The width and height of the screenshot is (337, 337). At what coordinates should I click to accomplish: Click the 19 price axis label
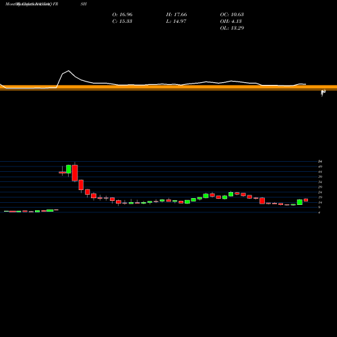click(x=320, y=197)
